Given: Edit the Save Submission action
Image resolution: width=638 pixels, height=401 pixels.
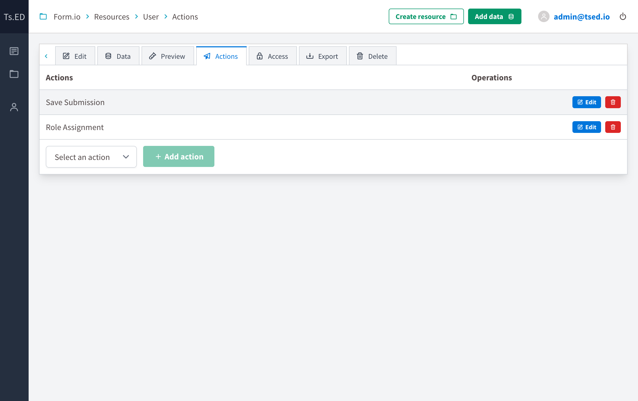Looking at the screenshot, I should pos(586,102).
